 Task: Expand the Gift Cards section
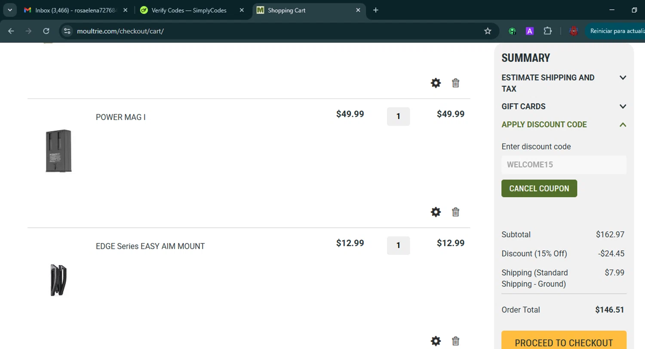[x=622, y=106]
